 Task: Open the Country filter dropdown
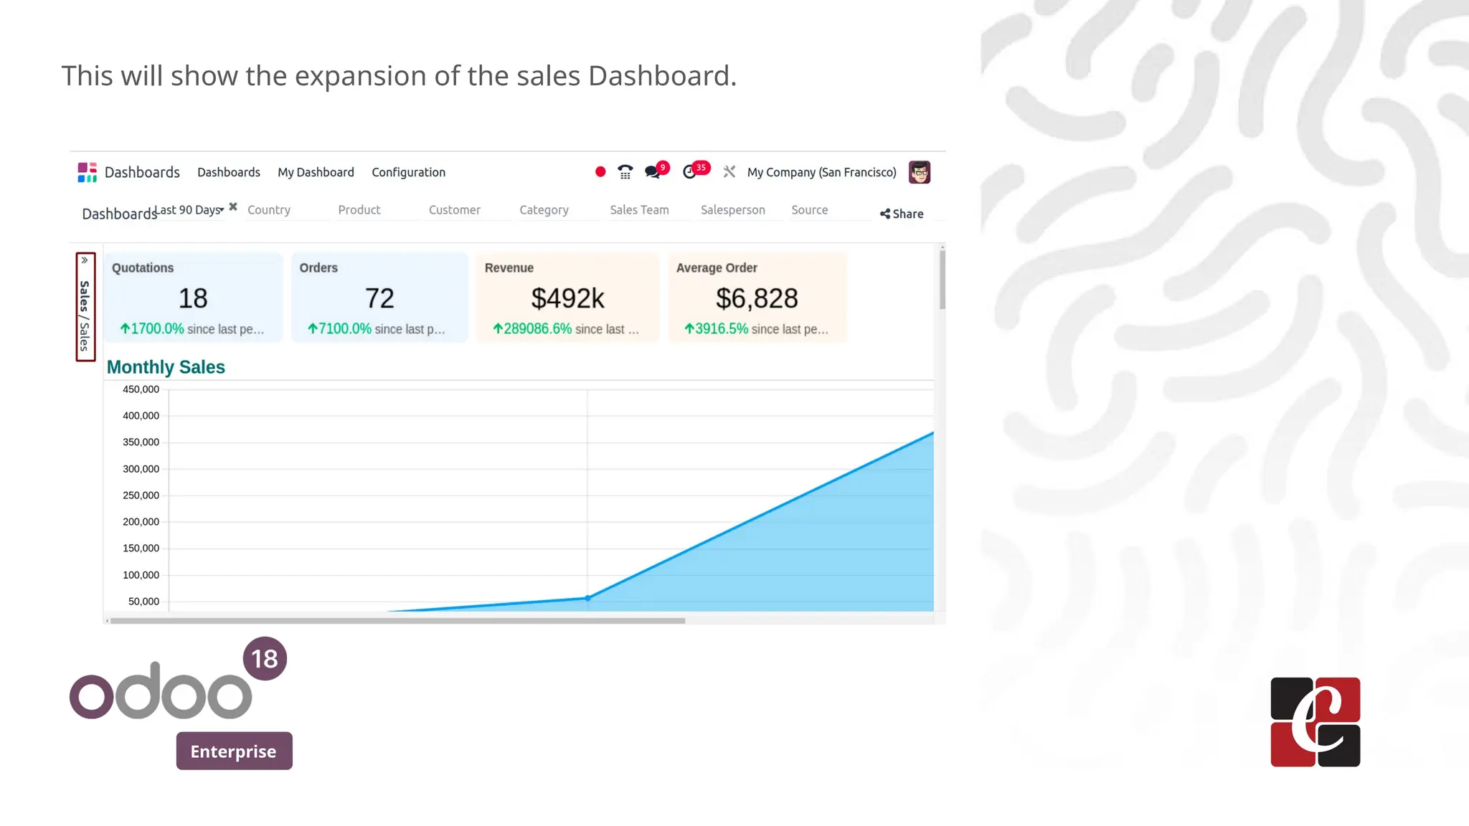269,210
